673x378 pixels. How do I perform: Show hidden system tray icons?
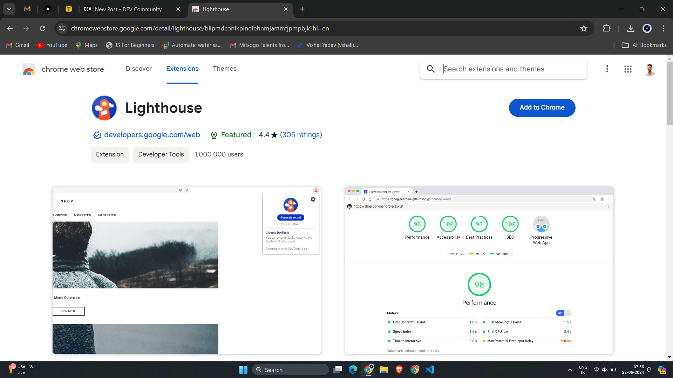click(570, 370)
